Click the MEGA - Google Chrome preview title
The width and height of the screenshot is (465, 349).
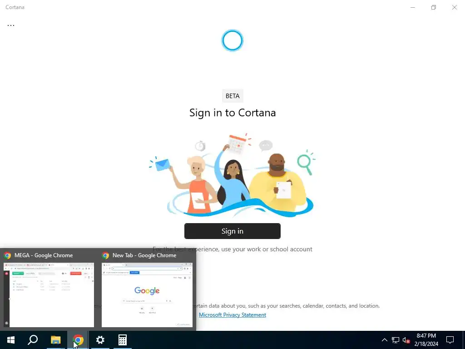[44, 255]
